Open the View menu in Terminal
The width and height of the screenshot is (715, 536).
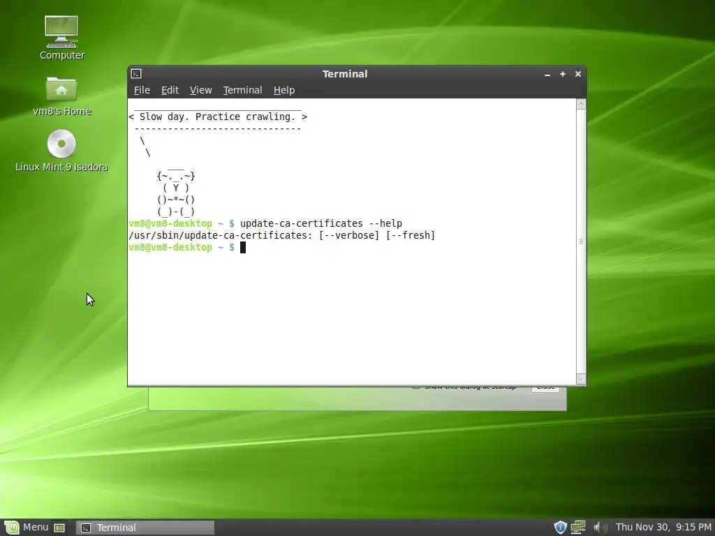click(x=200, y=90)
